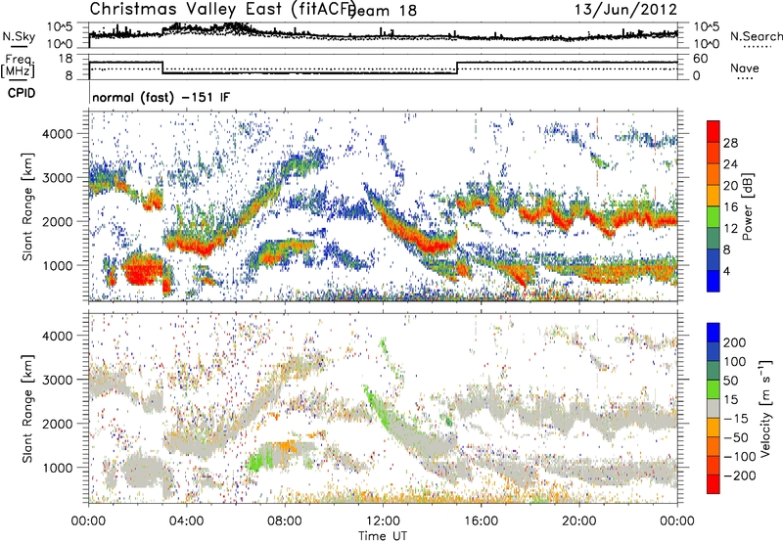Click the 'Christmas Valley East (fitACF)' title
Screen dimensions: 783x542
tap(223, 9)
